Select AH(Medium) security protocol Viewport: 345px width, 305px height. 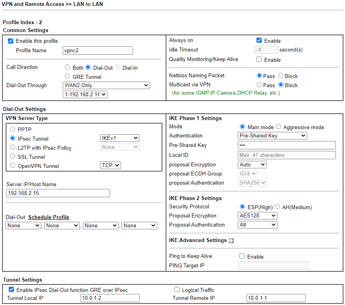coord(278,207)
